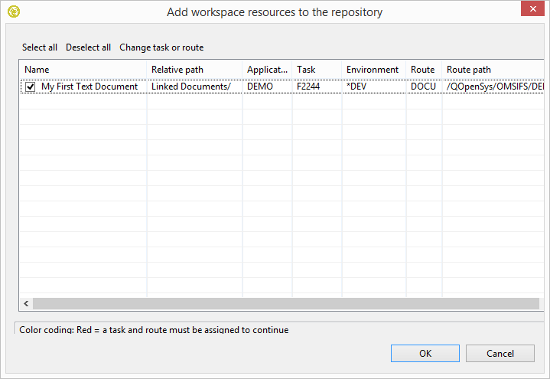
Task: Click Deselect all link
Action: click(x=88, y=47)
